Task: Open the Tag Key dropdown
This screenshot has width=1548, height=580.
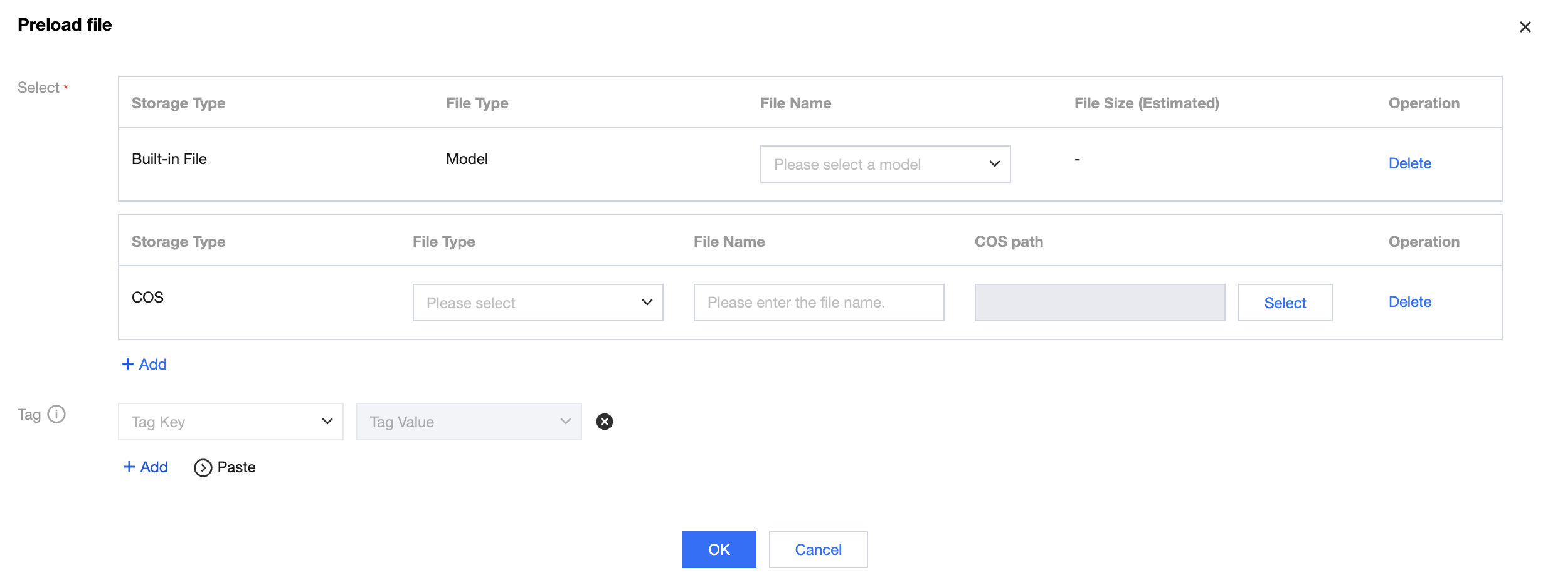Action: coord(230,422)
